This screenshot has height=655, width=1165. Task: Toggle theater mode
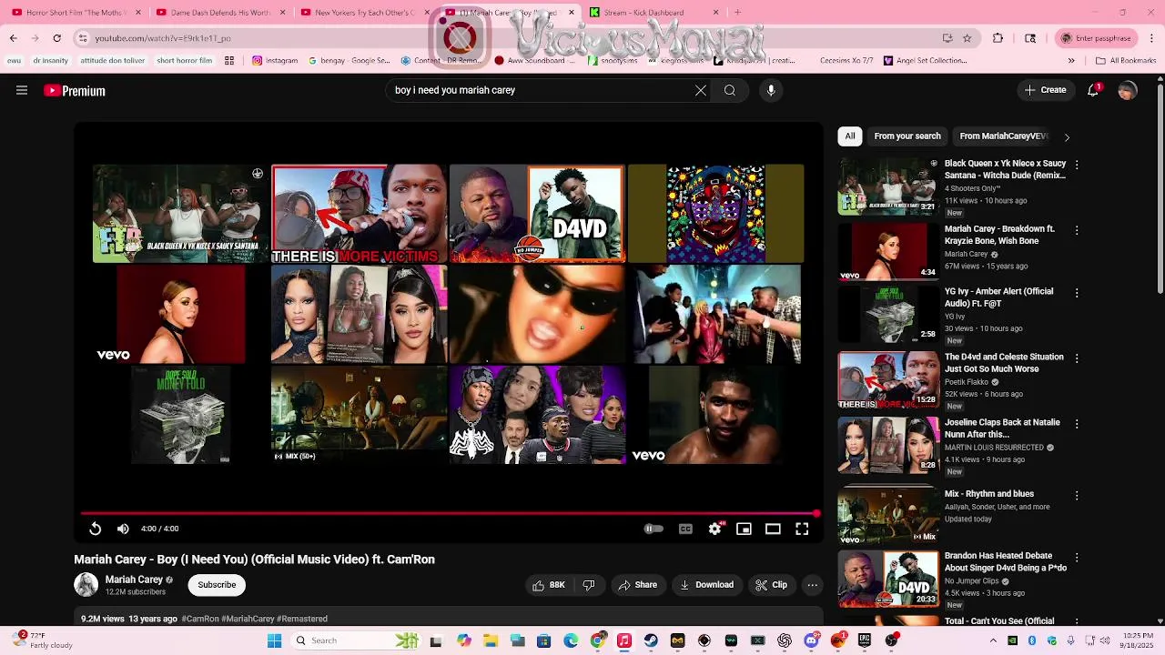[x=773, y=529]
